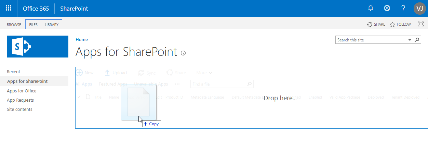Select Apps for SharePoint in left navigation

pyautogui.click(x=27, y=81)
